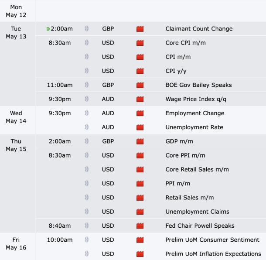The height and width of the screenshot is (260, 266).
Task: Click the red impact icon for Wage Price Index q/q
Action: coord(140,99)
